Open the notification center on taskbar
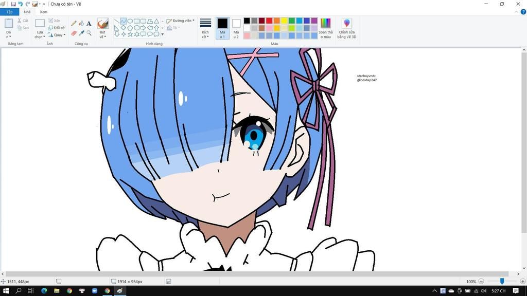527x296 pixels. click(516, 291)
